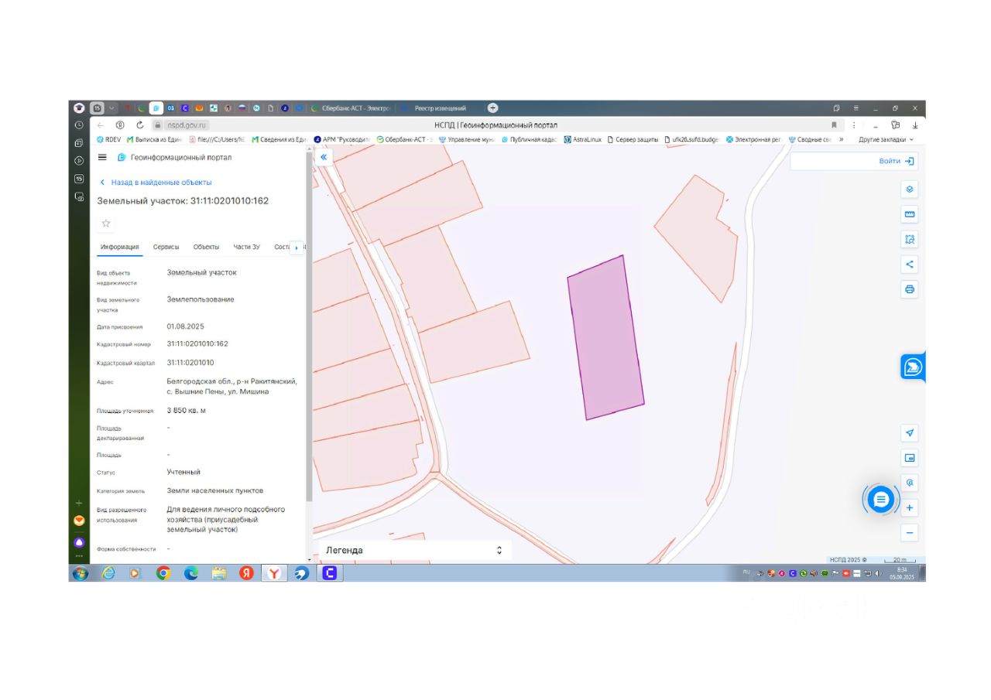Add the land plot to favorites with star
This screenshot has width=991, height=700.
[106, 224]
